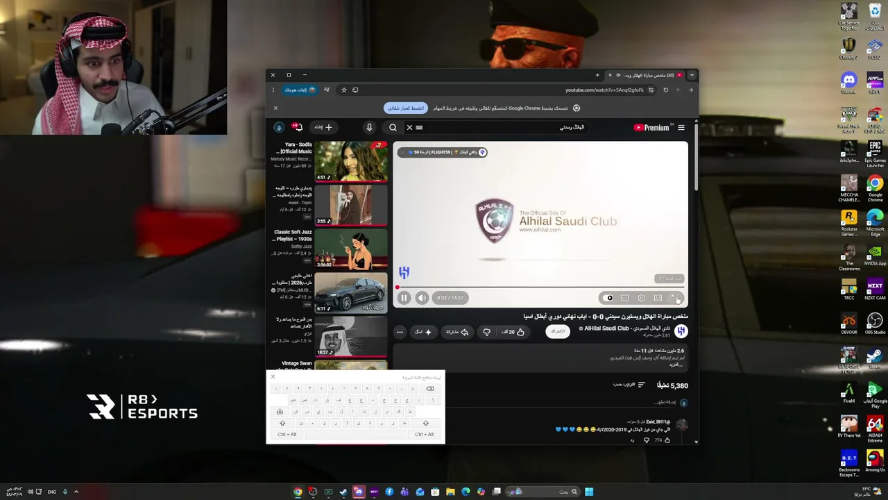Click the right Ctrl + Alt key
This screenshot has width=888, height=500.
pyautogui.click(x=424, y=435)
